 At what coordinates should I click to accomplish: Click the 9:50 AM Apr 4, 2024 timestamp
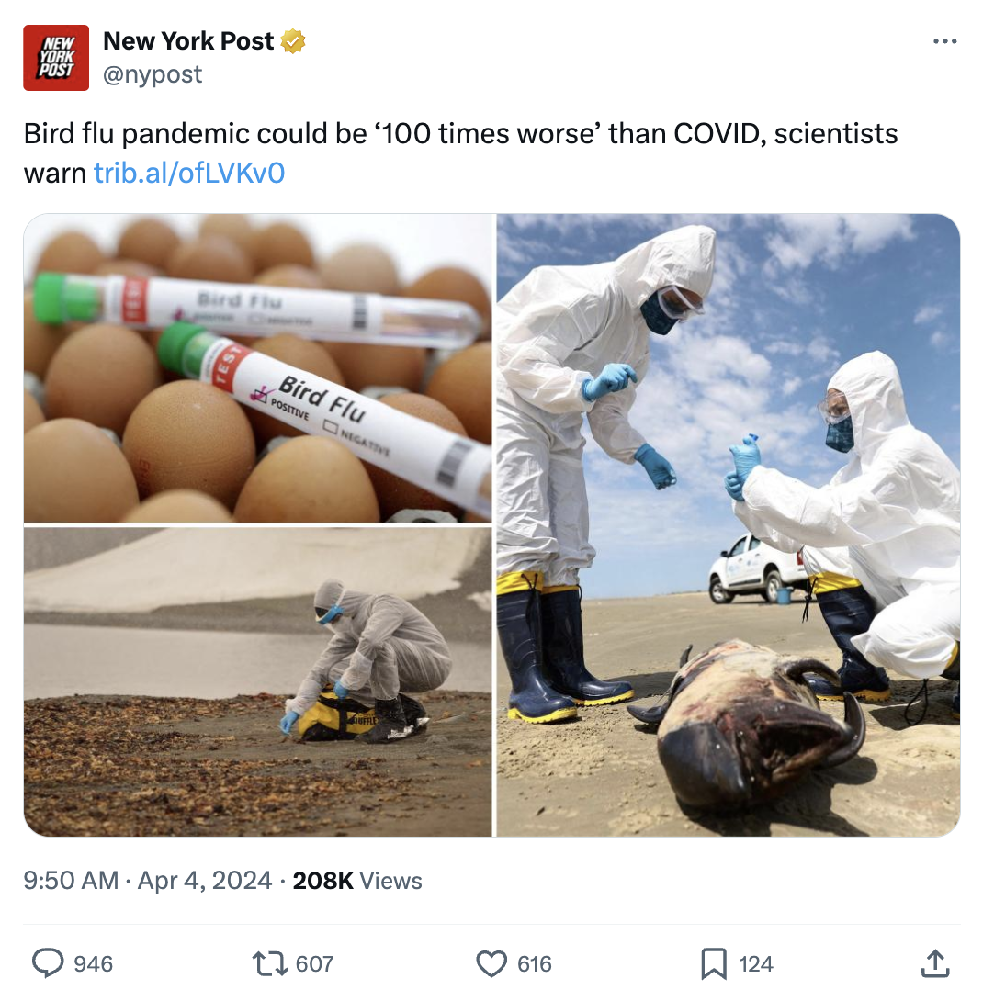pos(148,881)
